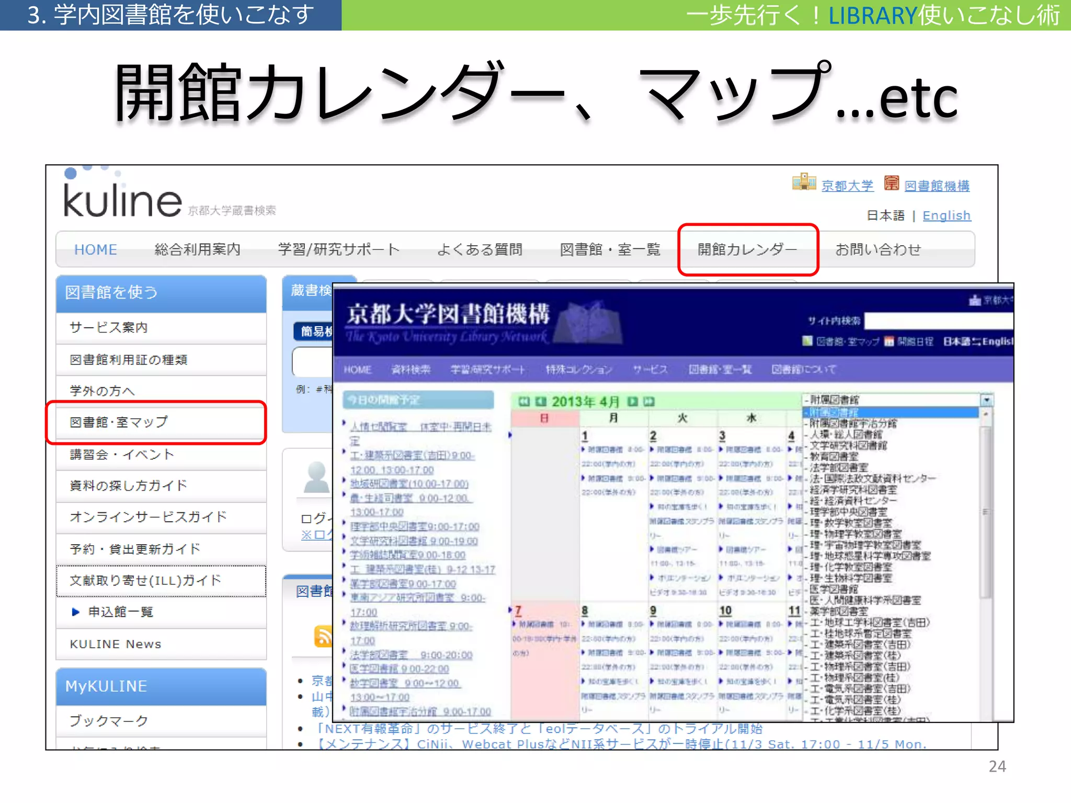Open HOME in kuline navigation bar
Screen dimensions: 1071x803
[95, 250]
